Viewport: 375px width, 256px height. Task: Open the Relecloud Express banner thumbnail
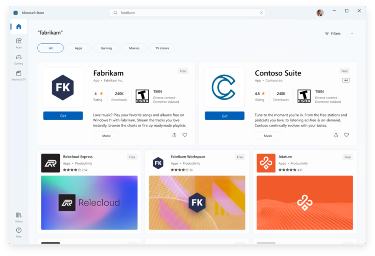click(89, 203)
